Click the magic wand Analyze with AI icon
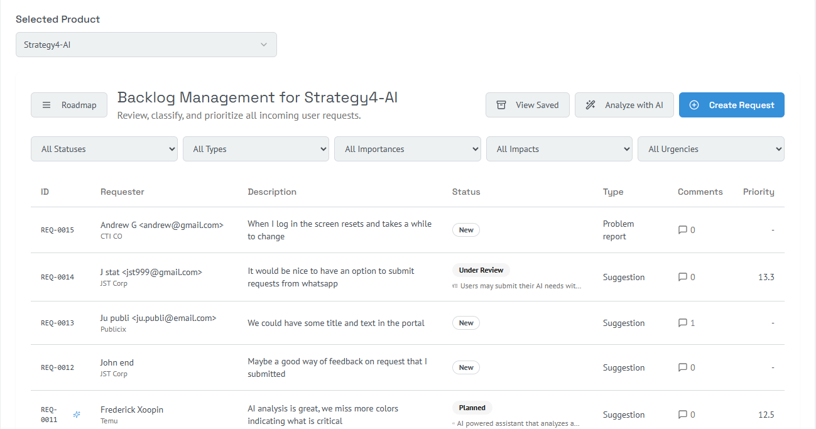This screenshot has height=429, width=816. pyautogui.click(x=590, y=105)
